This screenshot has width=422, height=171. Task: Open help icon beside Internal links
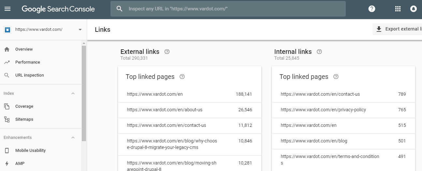pos(319,52)
